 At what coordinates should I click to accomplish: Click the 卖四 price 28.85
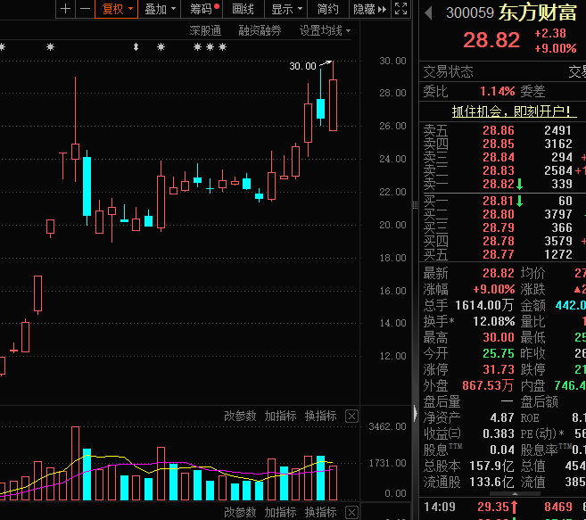coord(499,144)
